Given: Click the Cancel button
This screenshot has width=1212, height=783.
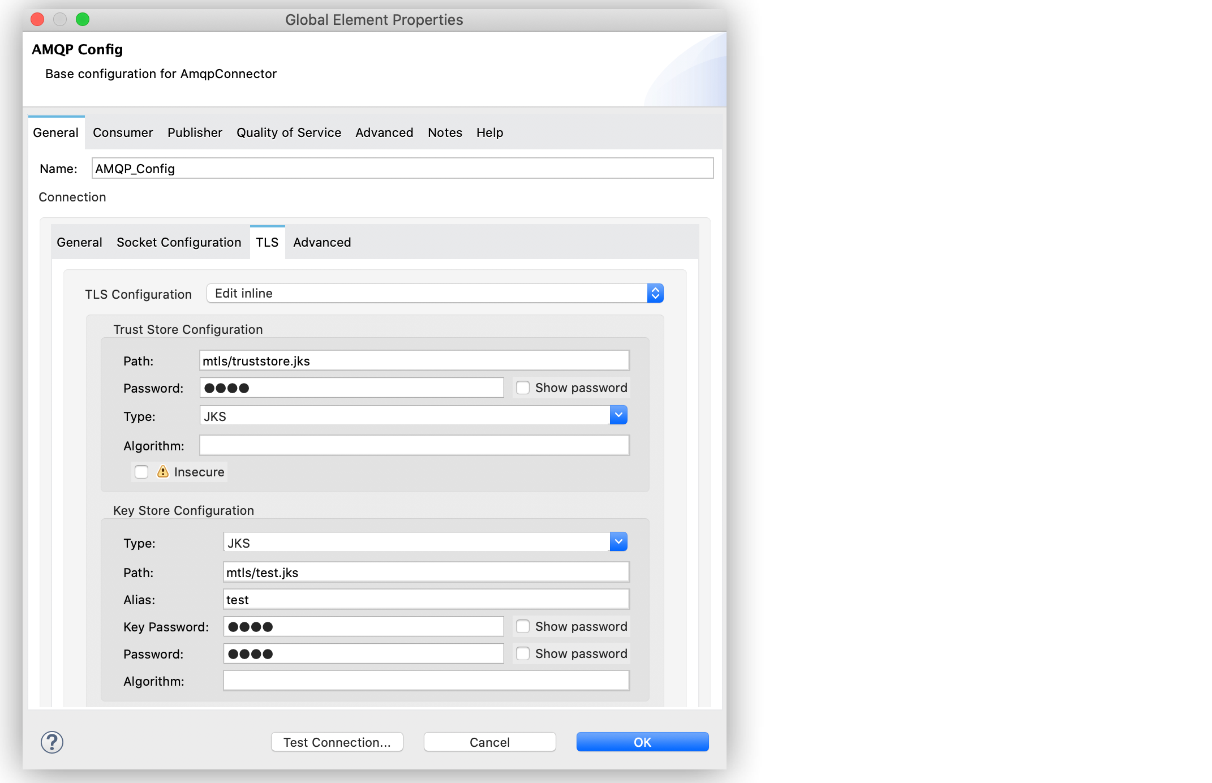Looking at the screenshot, I should click(489, 742).
